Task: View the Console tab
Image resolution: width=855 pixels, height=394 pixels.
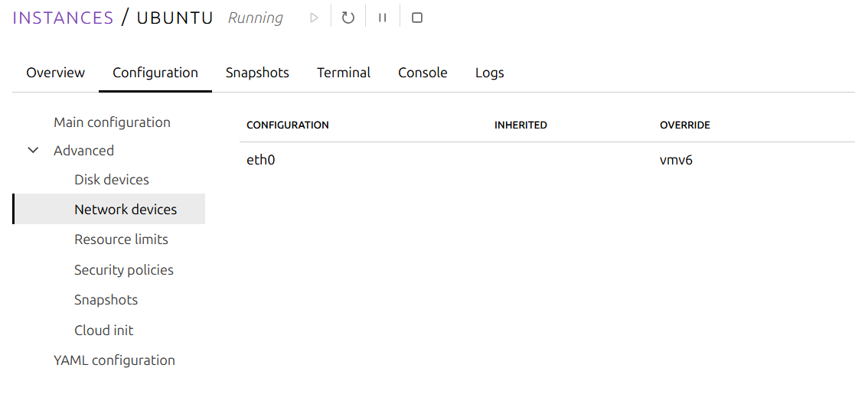Action: point(423,73)
